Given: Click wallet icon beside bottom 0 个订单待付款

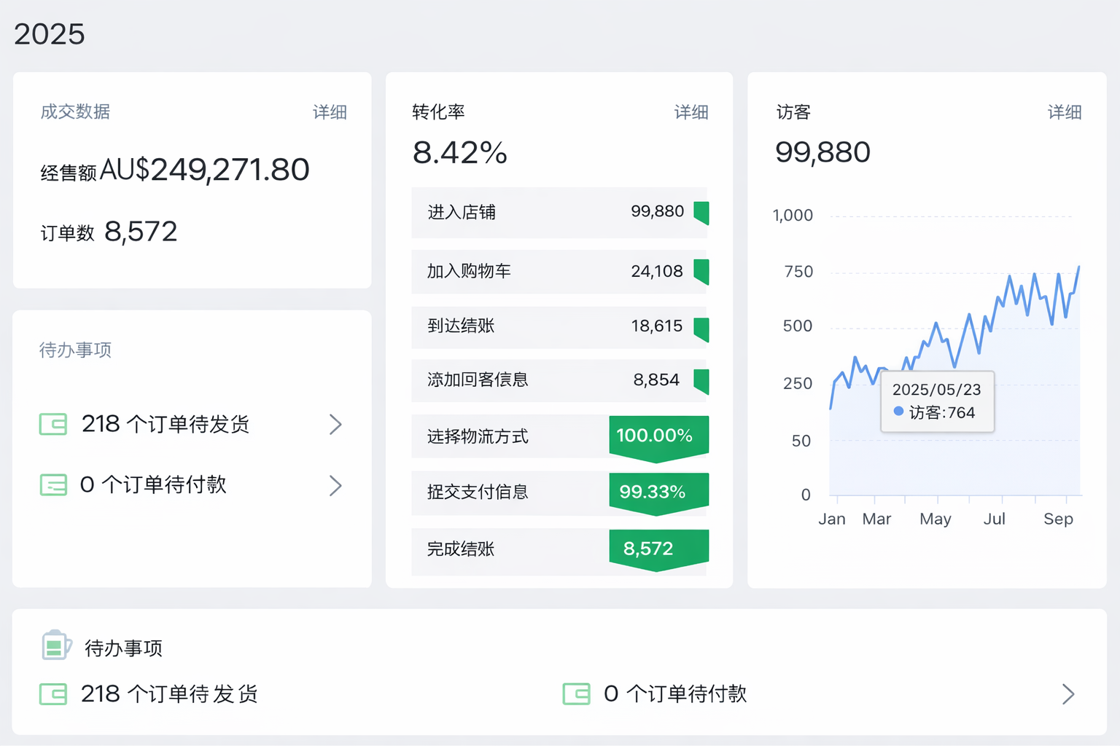Looking at the screenshot, I should 576,694.
